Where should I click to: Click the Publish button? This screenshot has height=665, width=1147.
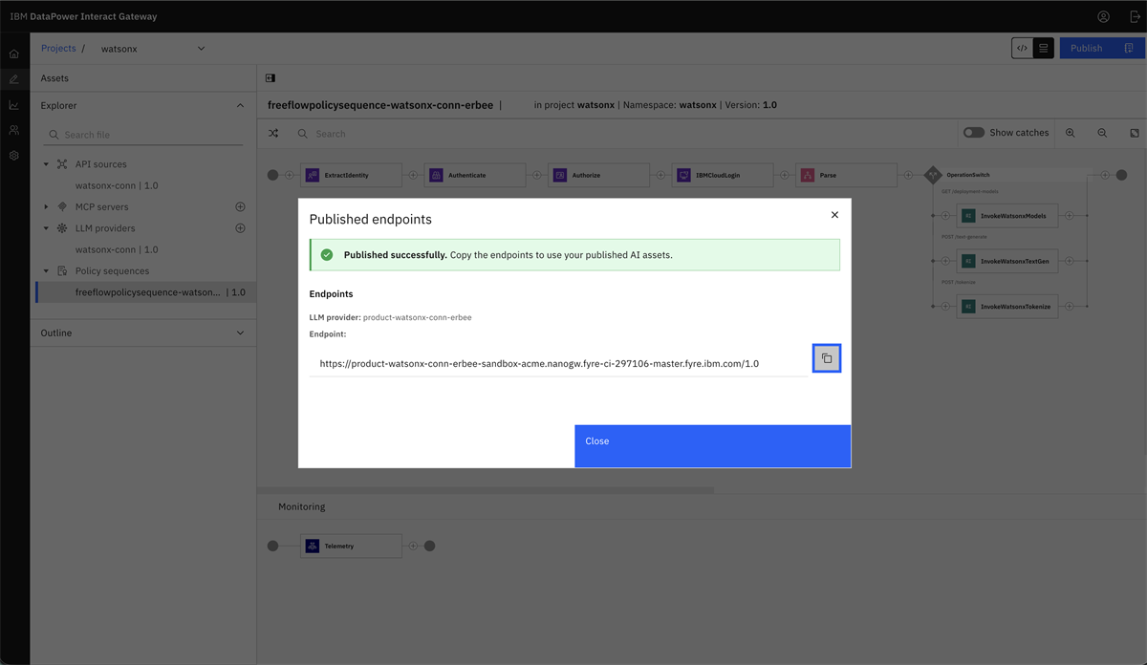(x=1102, y=48)
